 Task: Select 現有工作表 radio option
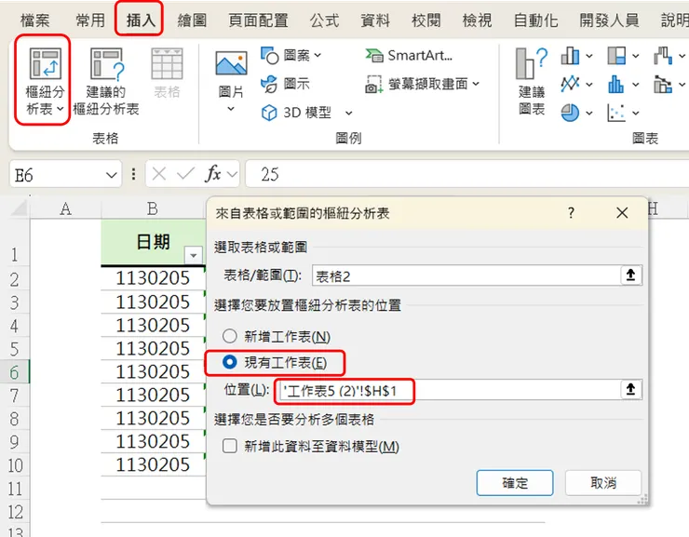pyautogui.click(x=230, y=362)
